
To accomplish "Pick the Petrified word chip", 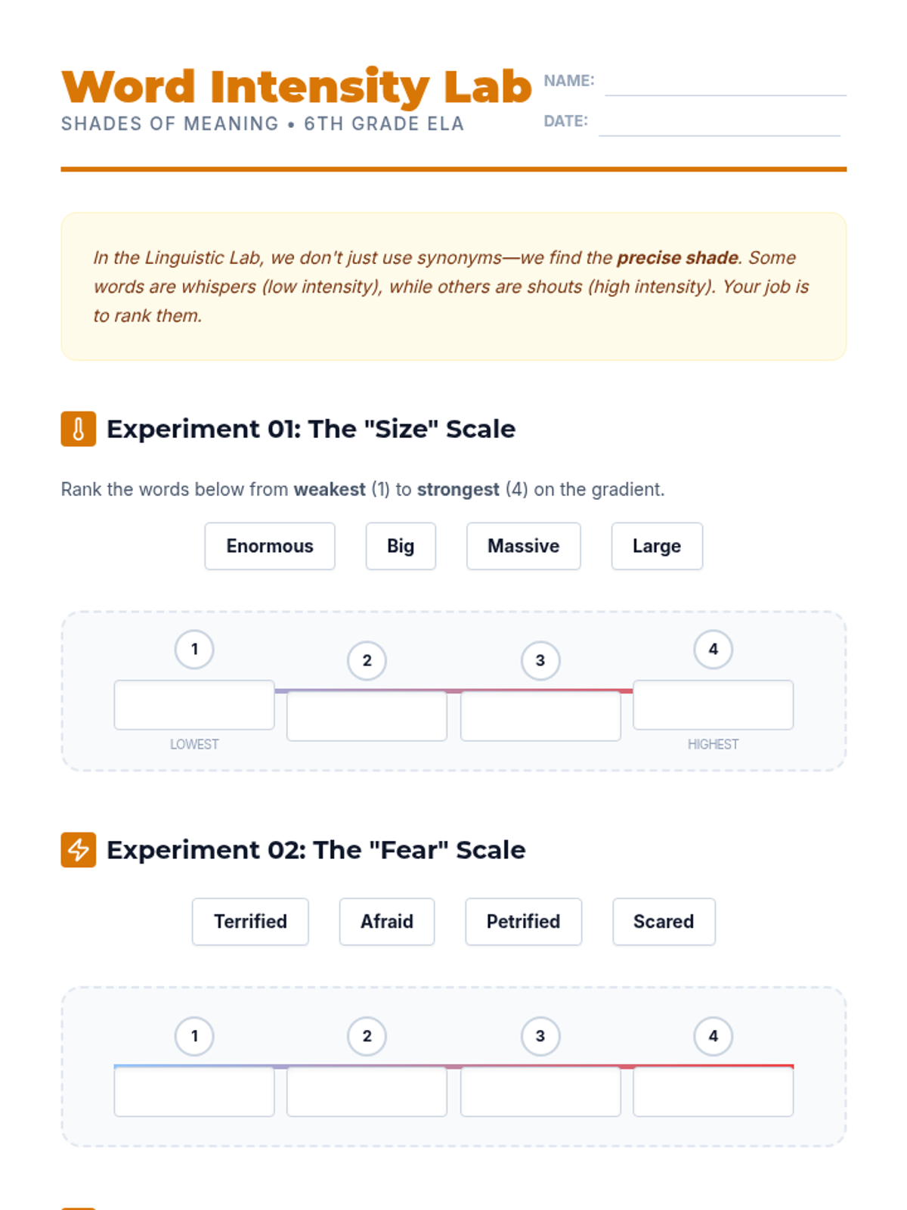I will (x=524, y=921).
